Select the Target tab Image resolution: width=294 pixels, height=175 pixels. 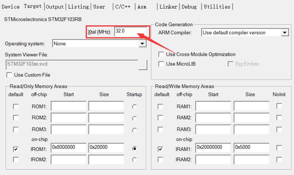point(33,6)
